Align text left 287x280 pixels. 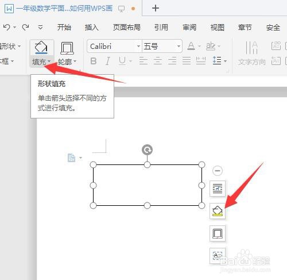click(143, 61)
